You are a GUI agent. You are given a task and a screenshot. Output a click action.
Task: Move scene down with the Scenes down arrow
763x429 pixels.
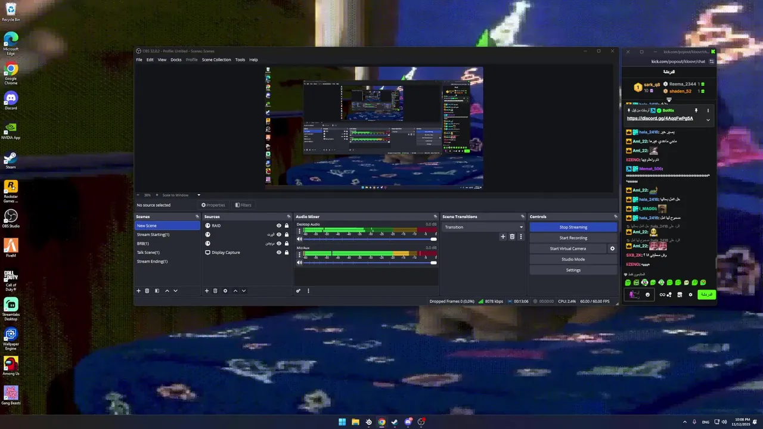pyautogui.click(x=175, y=291)
